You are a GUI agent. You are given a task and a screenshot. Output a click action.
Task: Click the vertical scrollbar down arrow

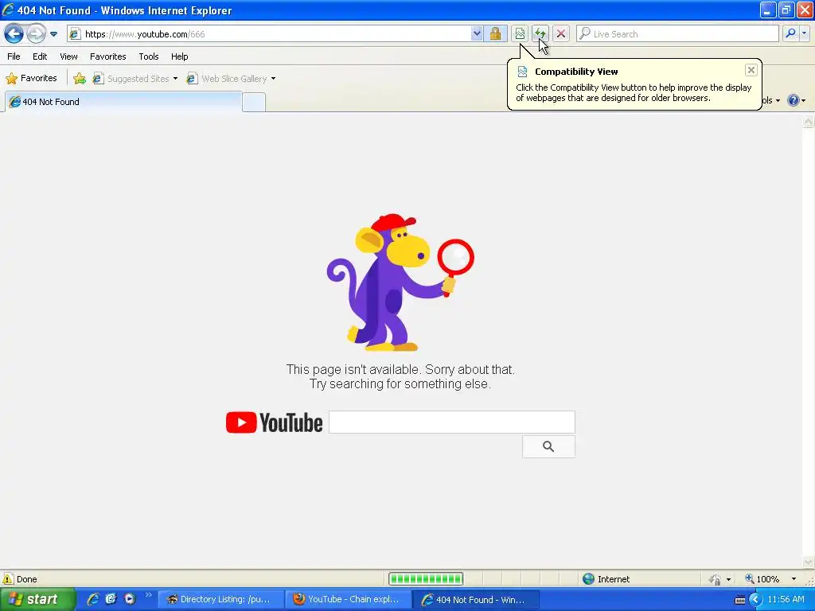(x=809, y=562)
